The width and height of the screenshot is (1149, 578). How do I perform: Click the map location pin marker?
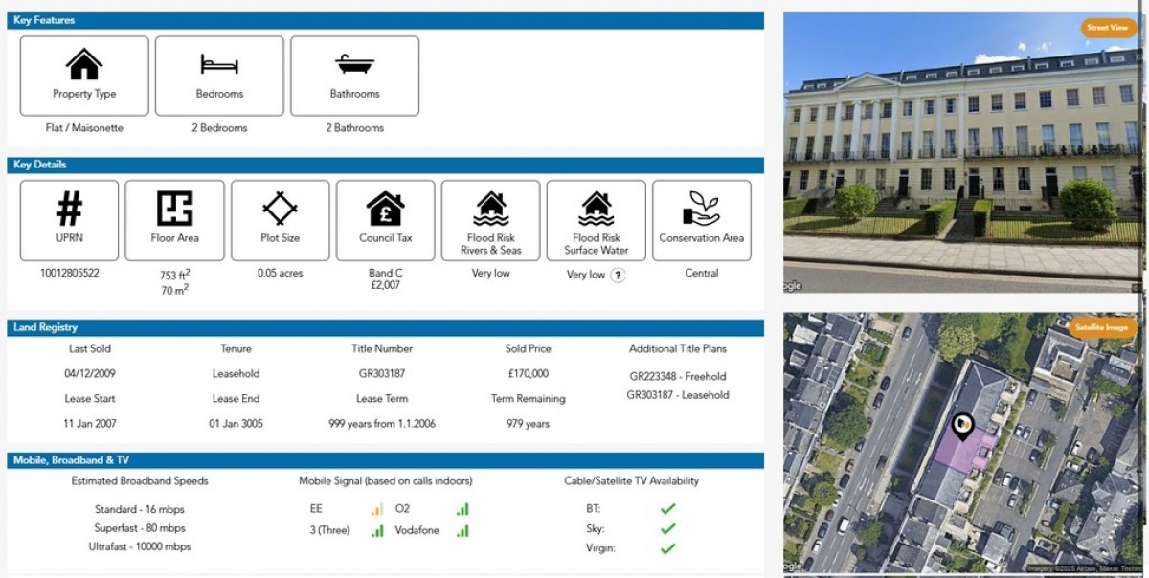click(962, 426)
